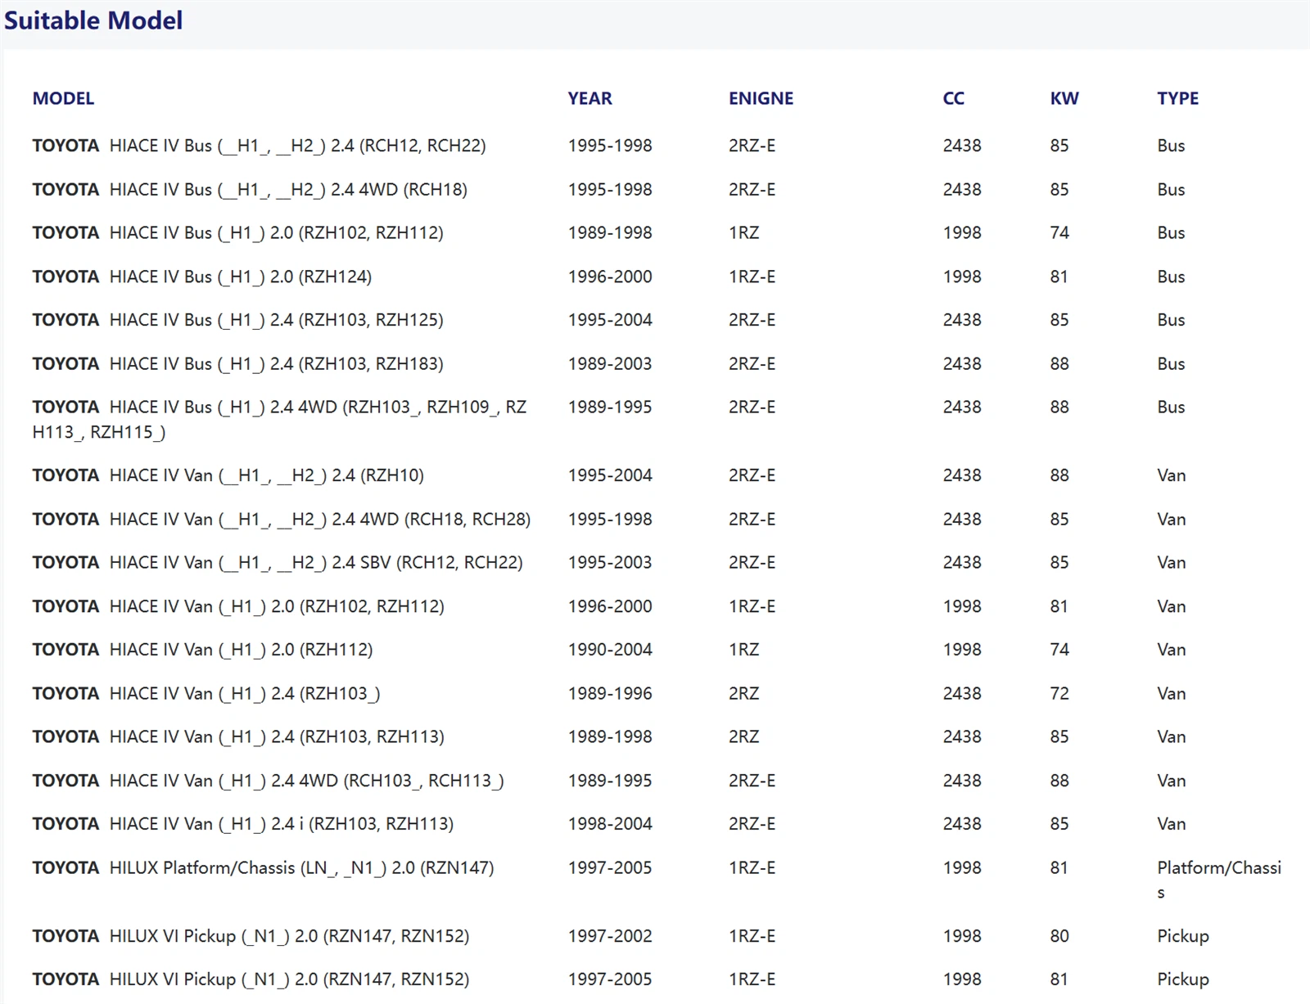
Task: Select model 'HIACE IV Van 2.4 4WD (RCH103_, RCH113_)'
Action: pyautogui.click(x=268, y=781)
